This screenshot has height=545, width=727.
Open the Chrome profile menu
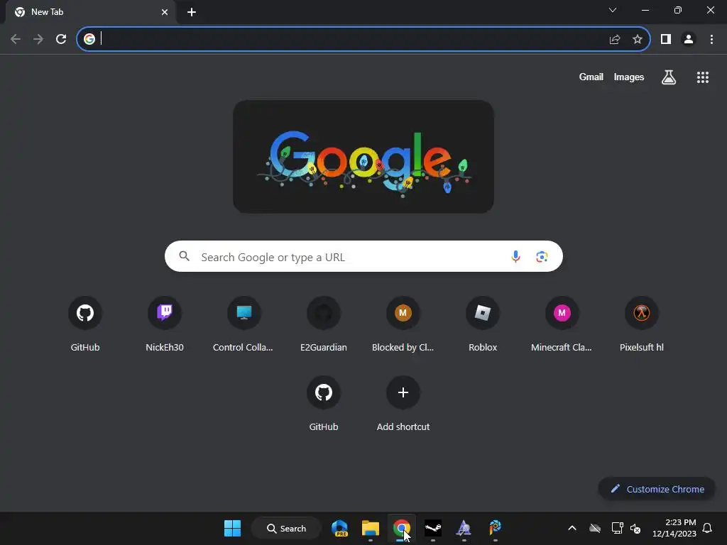point(689,39)
